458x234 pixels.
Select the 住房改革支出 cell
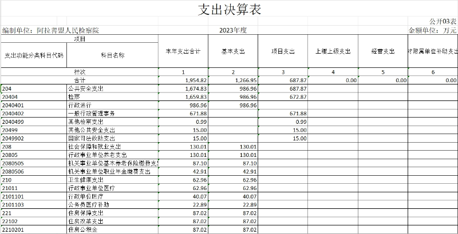pyautogui.click(x=113, y=221)
